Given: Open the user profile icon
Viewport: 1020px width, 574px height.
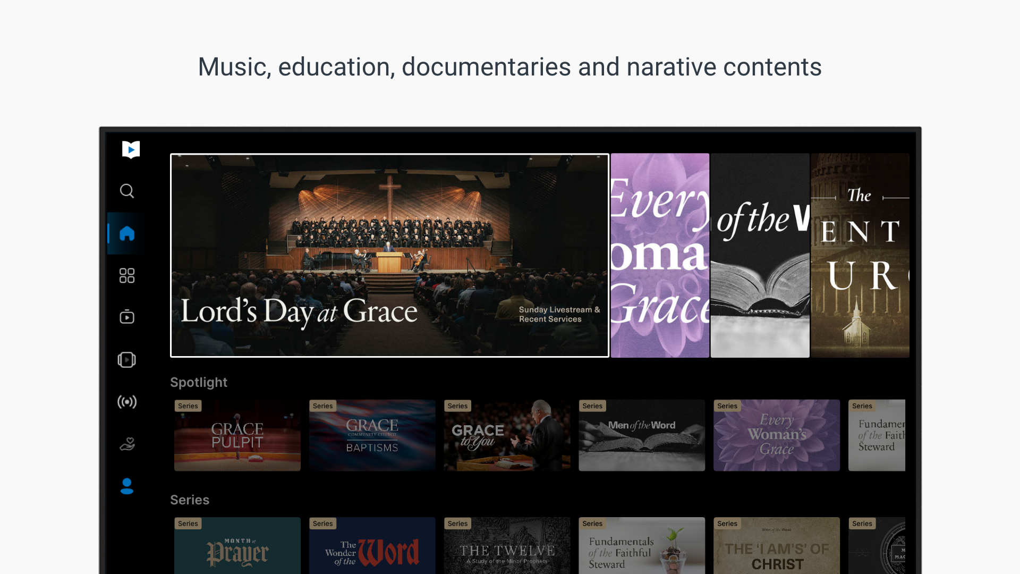Looking at the screenshot, I should pyautogui.click(x=127, y=486).
